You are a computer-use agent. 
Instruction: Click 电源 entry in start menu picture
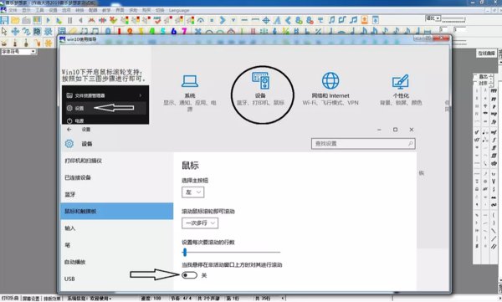point(79,120)
